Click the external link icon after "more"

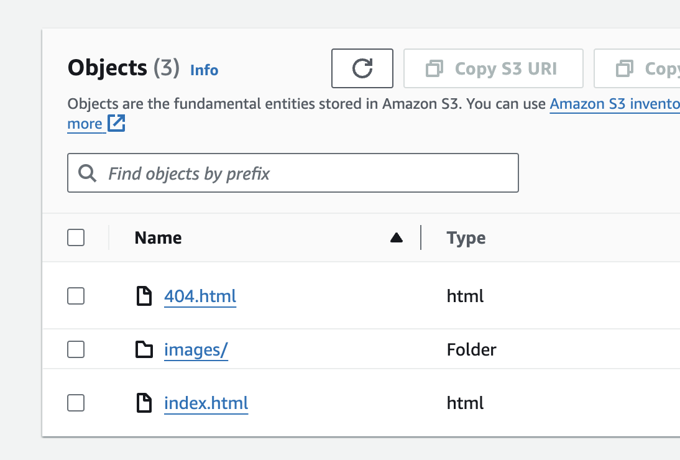coord(116,124)
